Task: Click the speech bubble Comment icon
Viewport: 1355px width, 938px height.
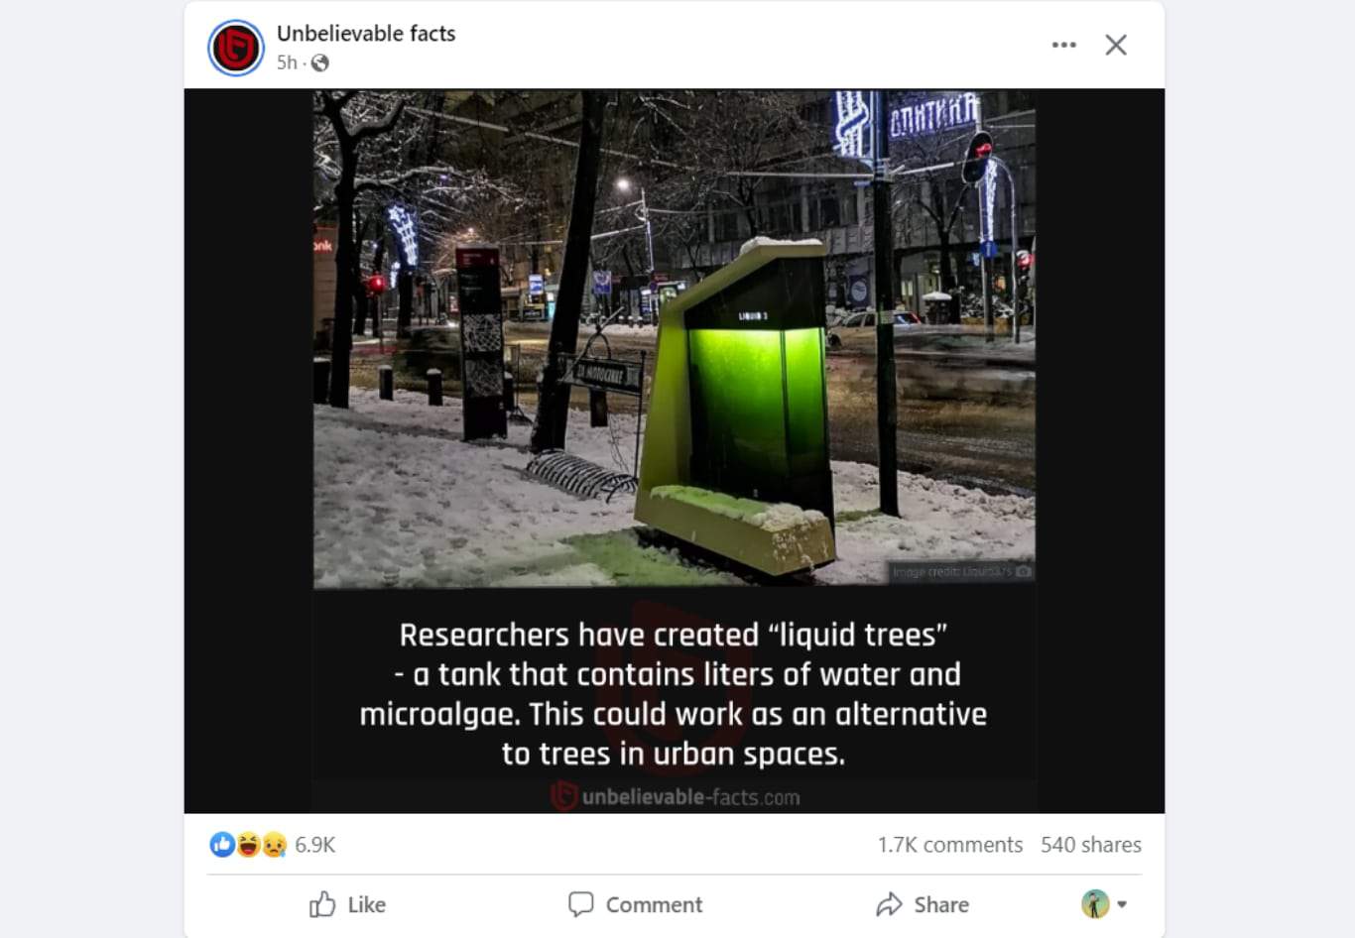Action: coord(580,904)
